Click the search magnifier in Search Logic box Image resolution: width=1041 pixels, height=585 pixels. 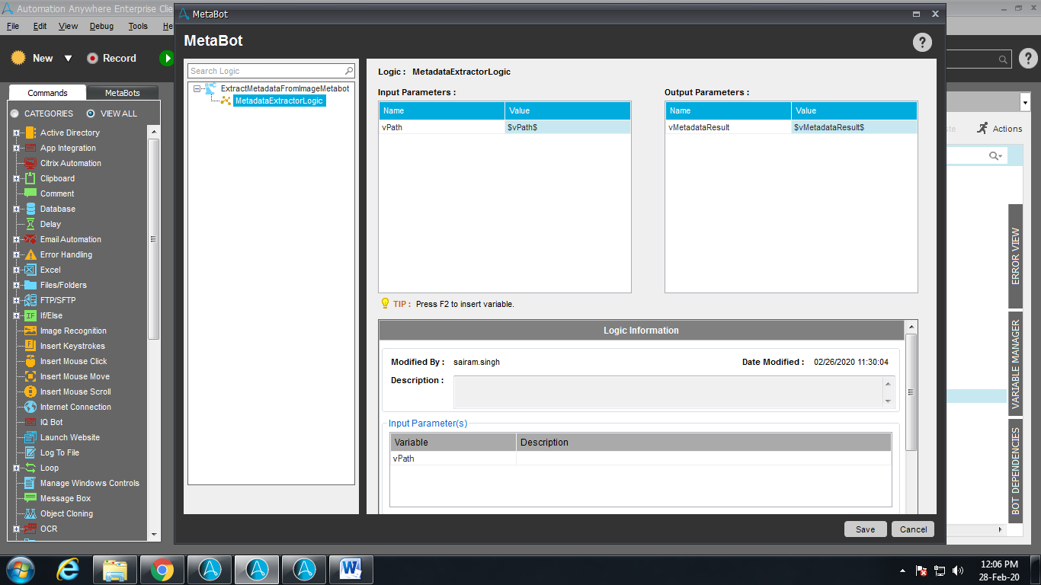[349, 71]
